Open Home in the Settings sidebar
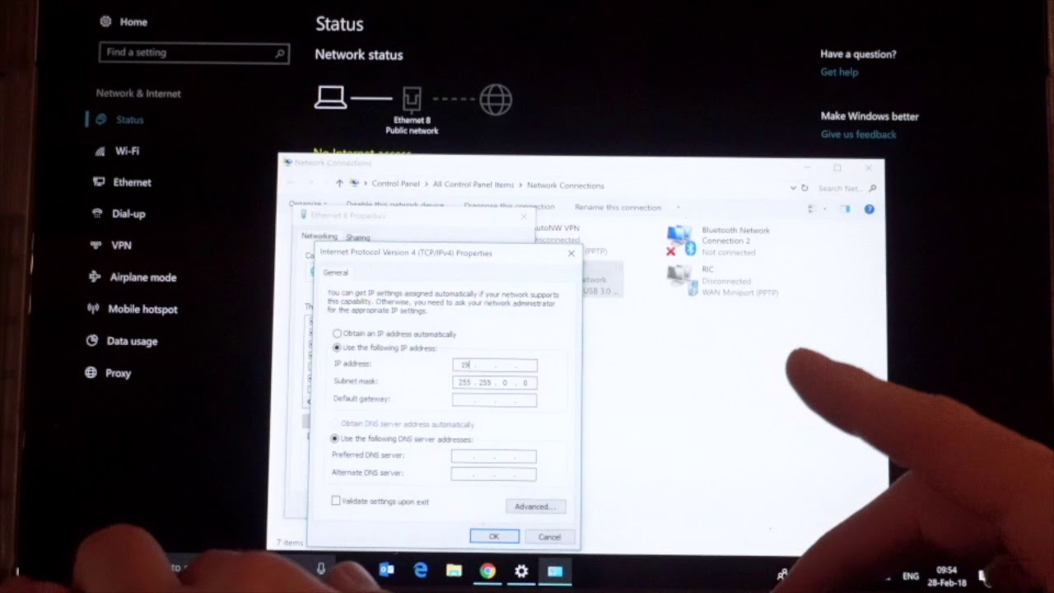This screenshot has width=1054, height=593. 123,22
